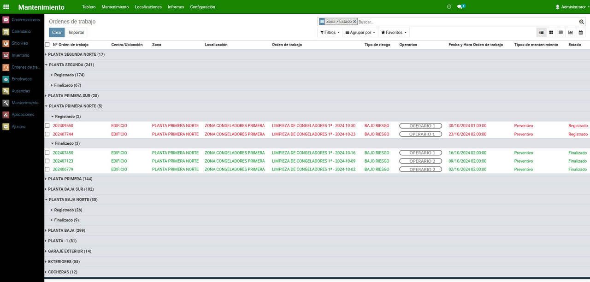590x282 pixels.
Task: Open the Localizaciones menu
Action: pyautogui.click(x=148, y=7)
